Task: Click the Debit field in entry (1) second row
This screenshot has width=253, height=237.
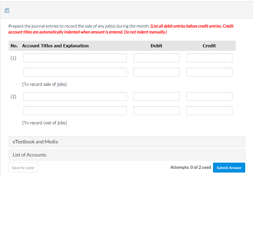Action: pyautogui.click(x=156, y=72)
